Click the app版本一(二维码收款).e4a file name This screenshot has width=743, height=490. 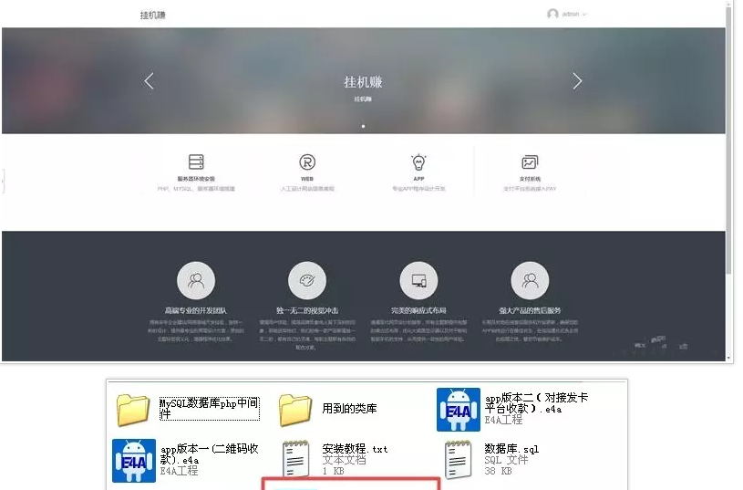coord(209,454)
